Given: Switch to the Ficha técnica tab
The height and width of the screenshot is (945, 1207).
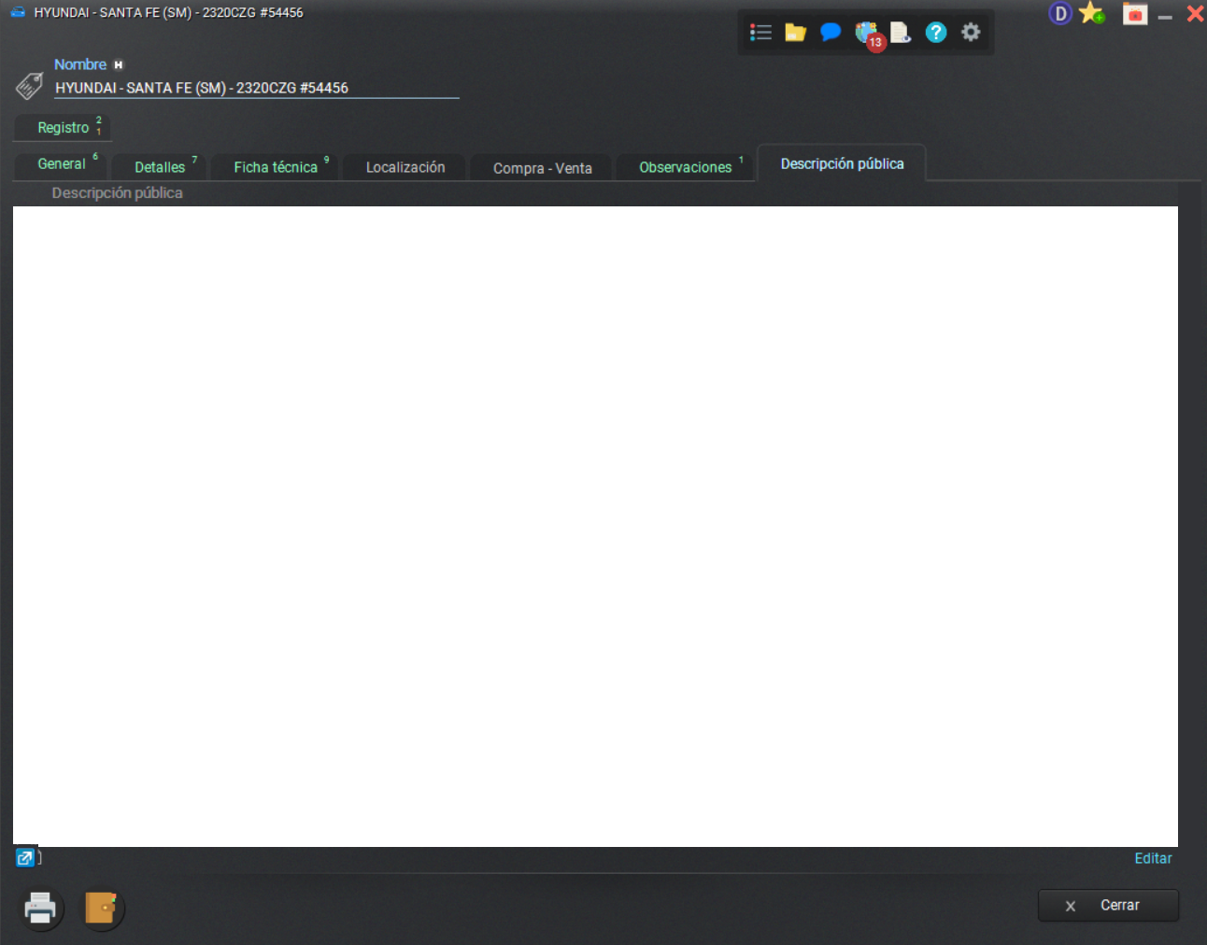Looking at the screenshot, I should click(x=275, y=166).
